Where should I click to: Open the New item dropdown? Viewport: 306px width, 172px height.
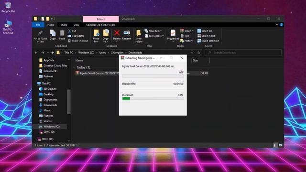pos(153,31)
